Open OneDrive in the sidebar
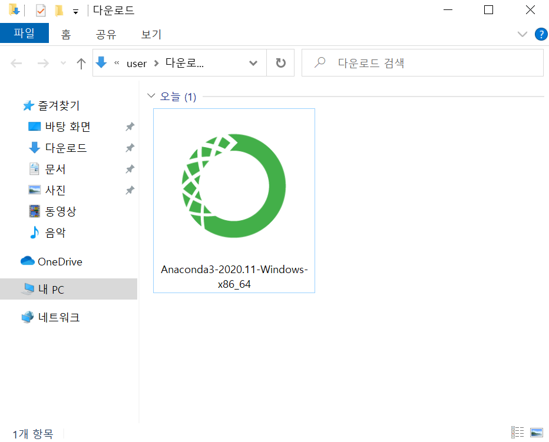 click(60, 262)
